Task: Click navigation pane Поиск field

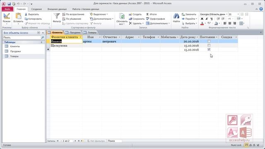Action: [x=22, y=37]
